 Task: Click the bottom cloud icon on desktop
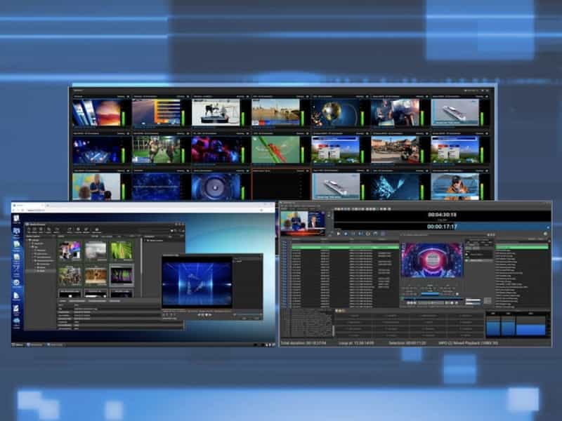(x=16, y=321)
